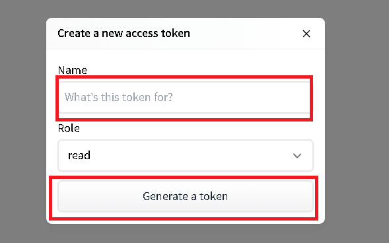The image size is (389, 243).
Task: Click the Name field label
Action: pyautogui.click(x=73, y=70)
